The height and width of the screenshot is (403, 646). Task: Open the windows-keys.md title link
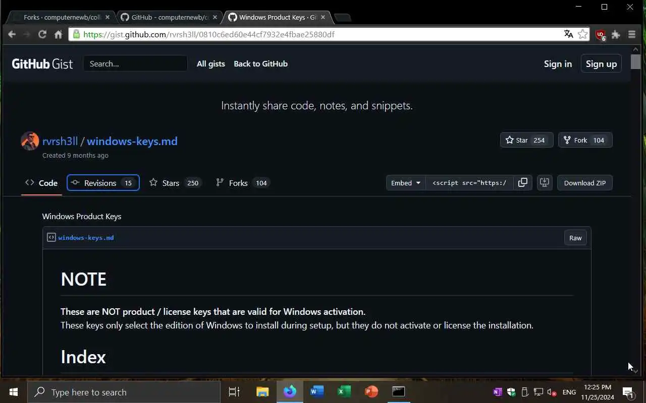pos(132,141)
